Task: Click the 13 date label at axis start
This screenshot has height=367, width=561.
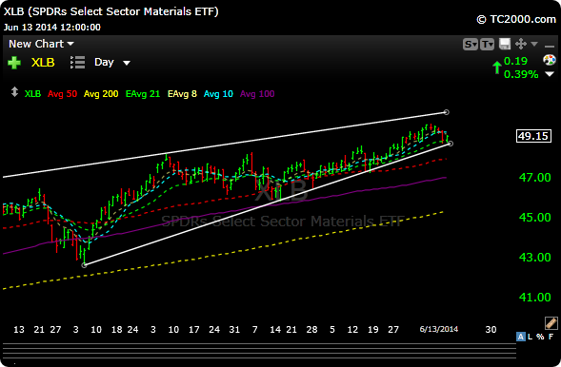Action: click(x=19, y=330)
